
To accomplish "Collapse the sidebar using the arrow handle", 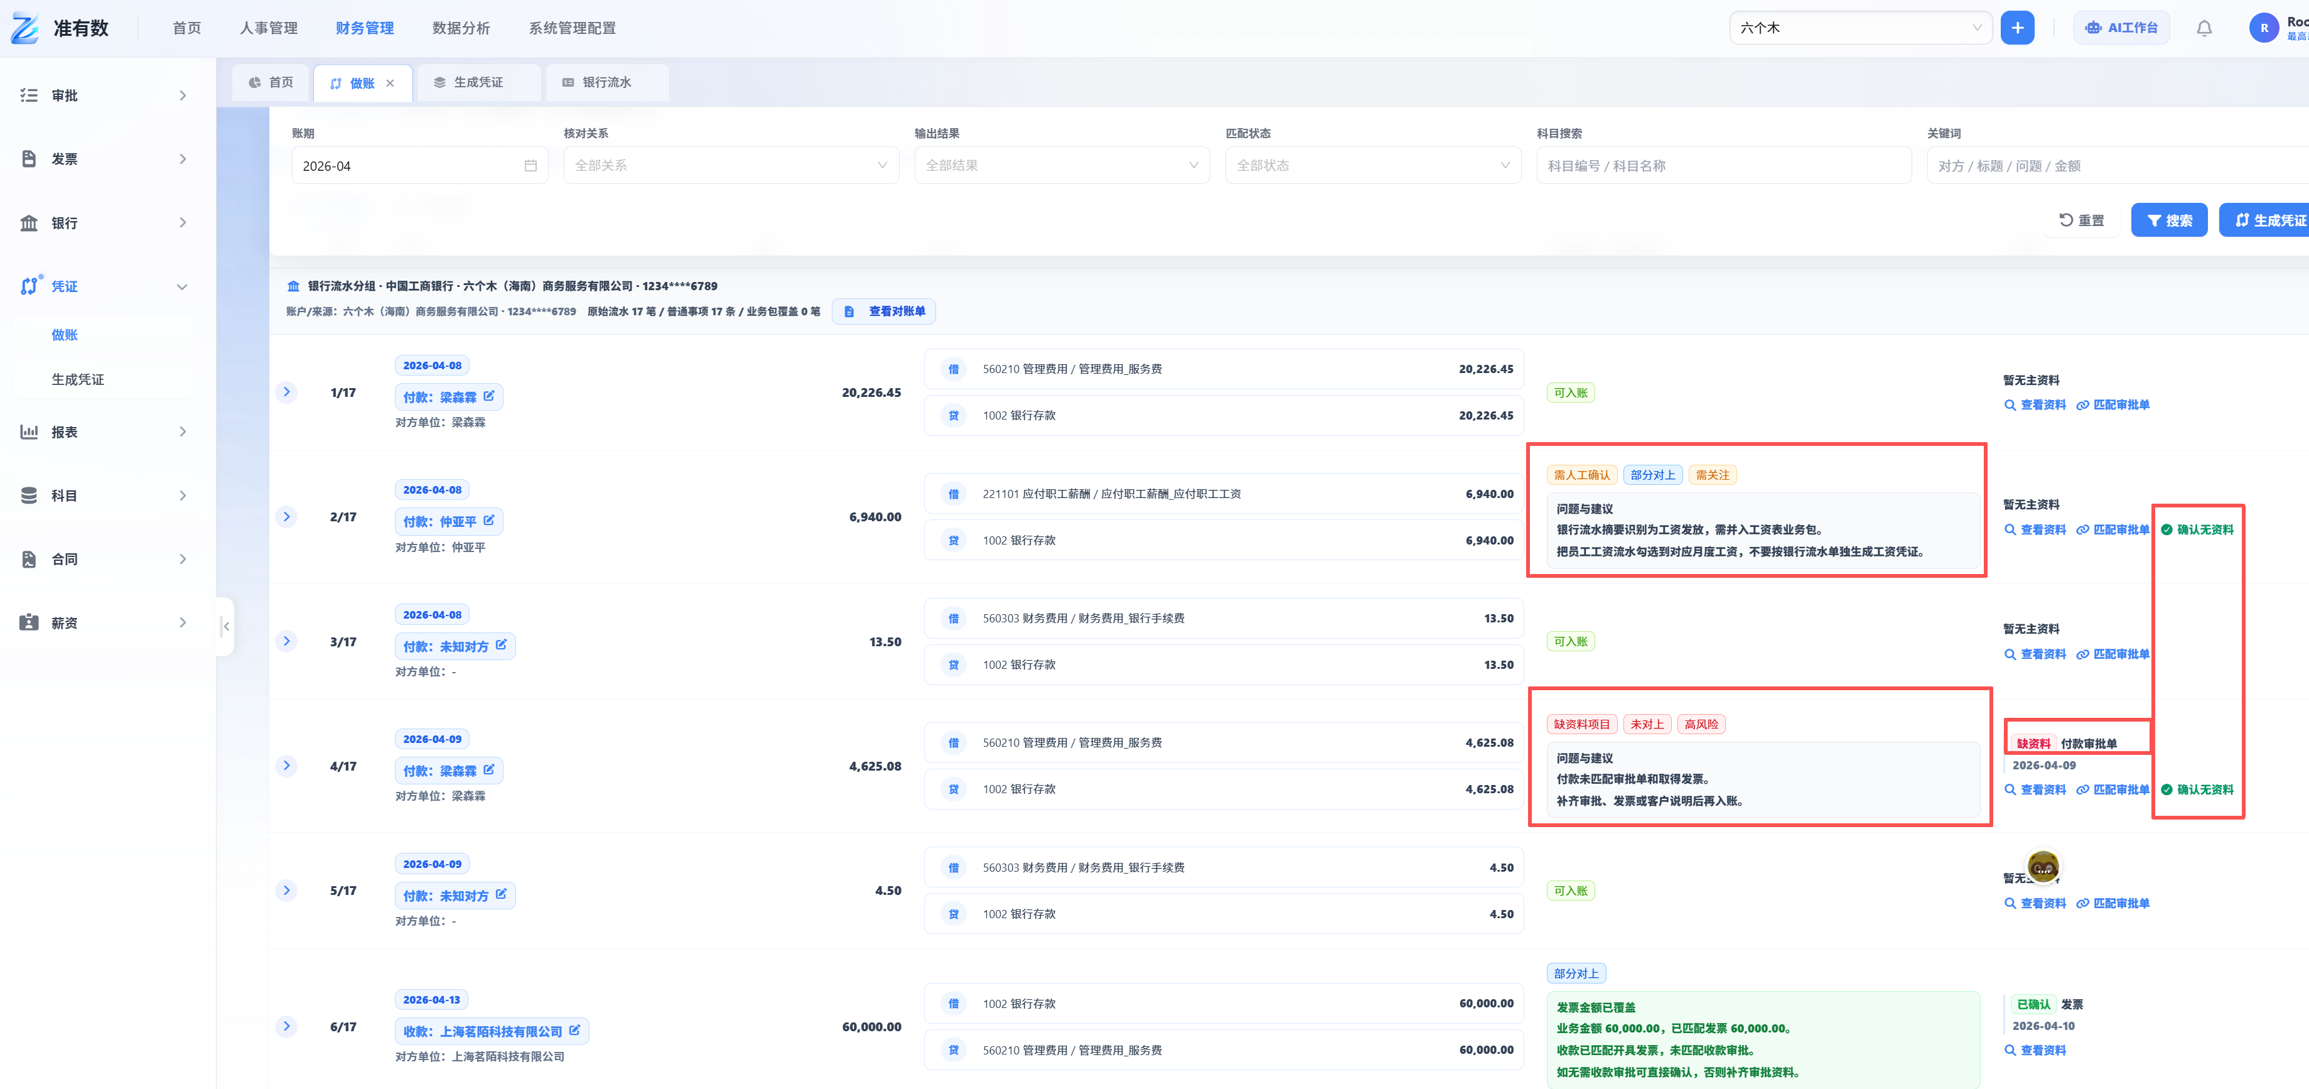I will pos(226,626).
